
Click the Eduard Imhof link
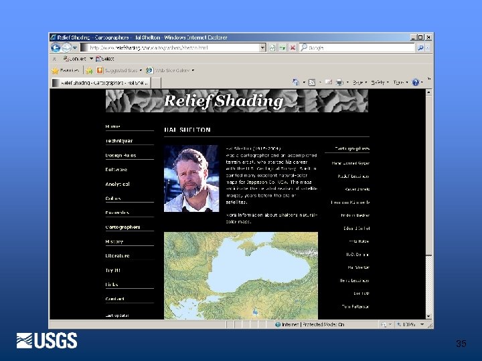click(x=357, y=229)
